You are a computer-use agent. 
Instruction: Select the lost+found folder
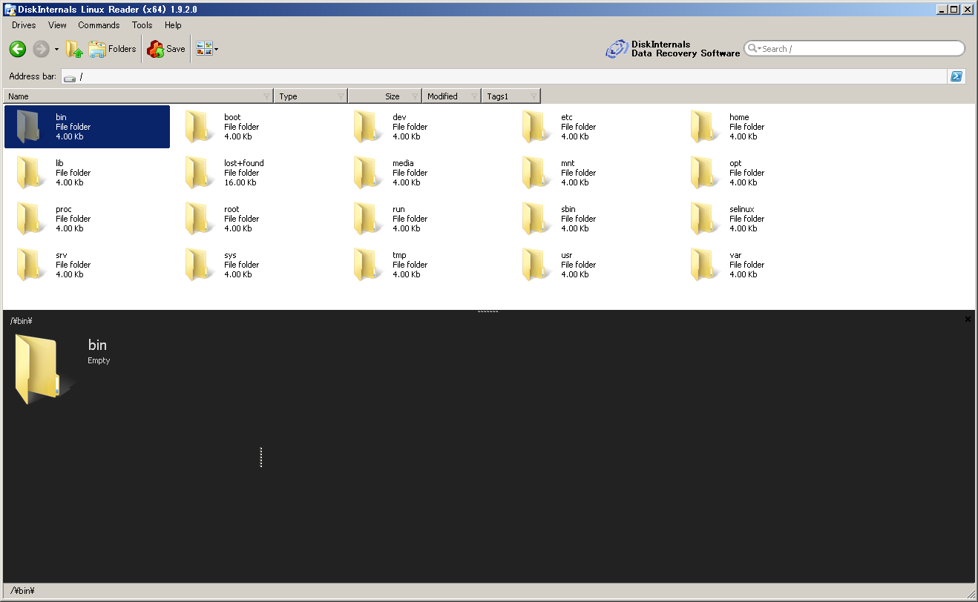[255, 173]
